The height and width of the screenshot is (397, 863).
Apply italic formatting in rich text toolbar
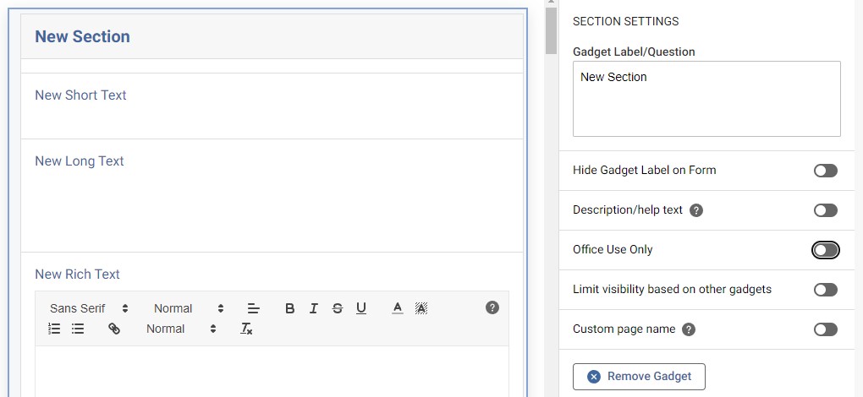[313, 308]
